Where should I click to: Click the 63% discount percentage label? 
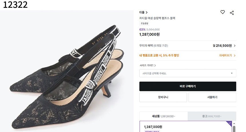[x=142, y=29]
